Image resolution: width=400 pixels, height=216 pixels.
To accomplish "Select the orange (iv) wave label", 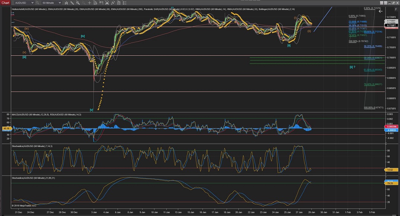I will pos(26,29).
